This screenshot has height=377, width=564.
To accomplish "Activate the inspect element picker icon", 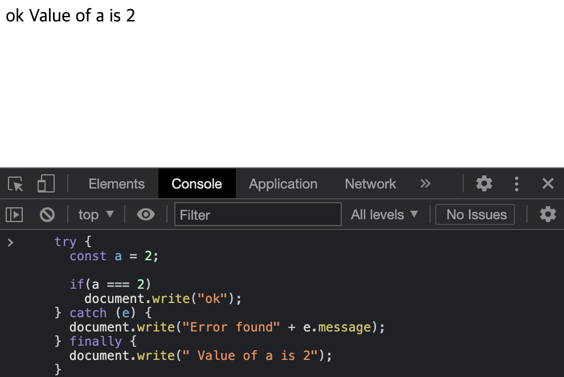I will (x=15, y=184).
